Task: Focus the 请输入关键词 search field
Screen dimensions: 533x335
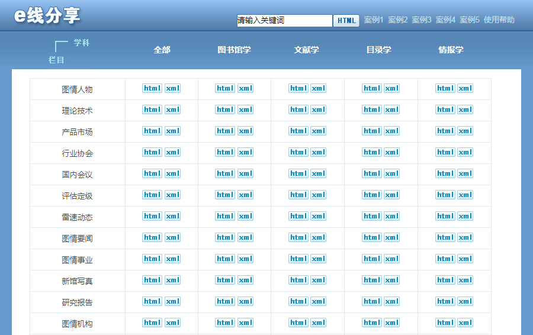Action: [x=284, y=20]
